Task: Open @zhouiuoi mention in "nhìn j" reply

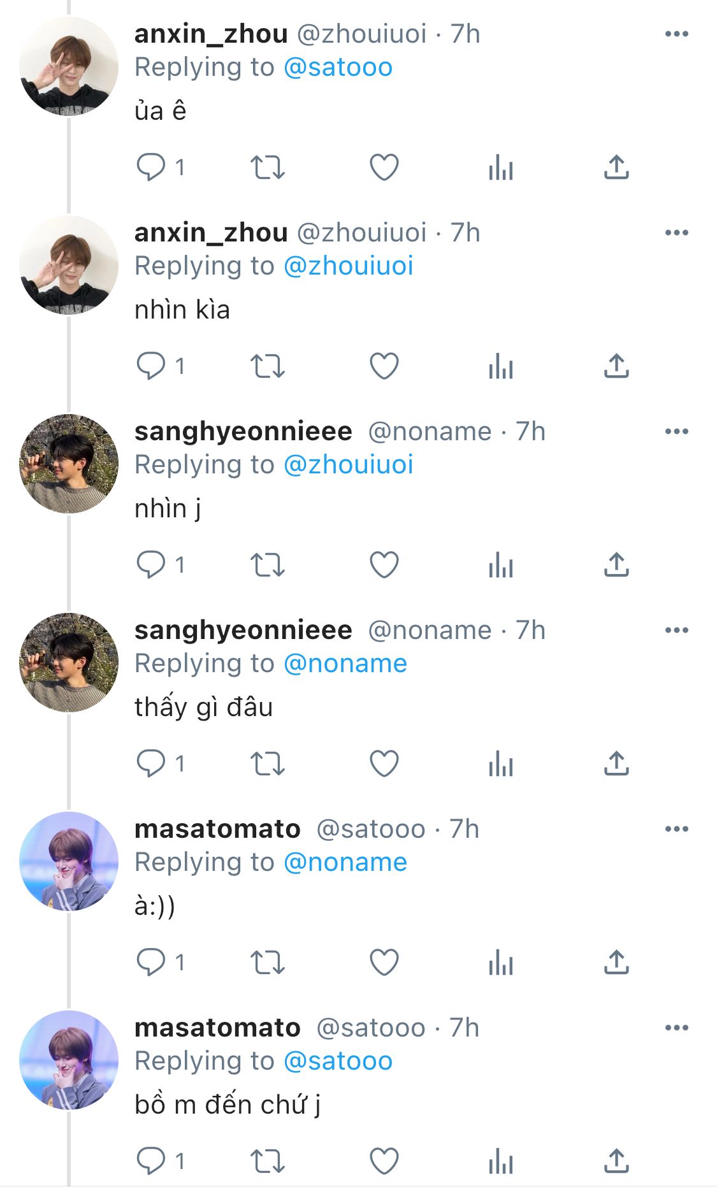Action: 348,465
